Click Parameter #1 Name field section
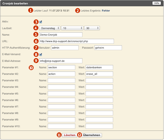This screenshot has width=164, height=140. pos(61,67)
